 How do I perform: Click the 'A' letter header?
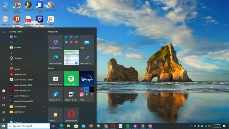[11, 64]
